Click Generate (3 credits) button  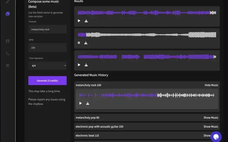tap(47, 80)
